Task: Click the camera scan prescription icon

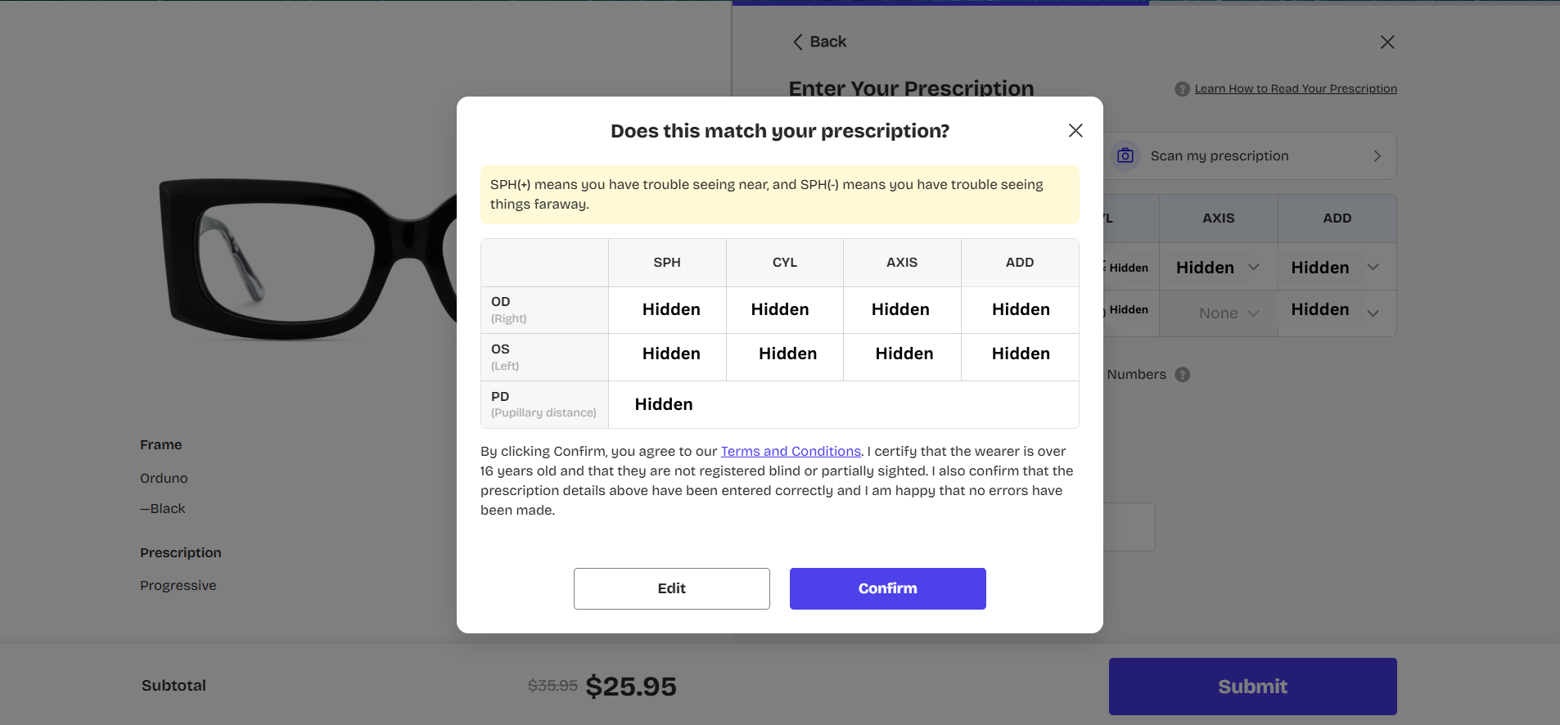Action: 1125,155
